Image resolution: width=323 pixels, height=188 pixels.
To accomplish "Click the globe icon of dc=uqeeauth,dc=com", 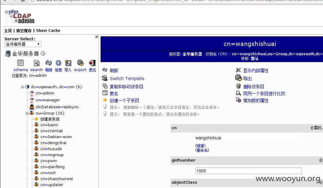I will tap(27, 87).
